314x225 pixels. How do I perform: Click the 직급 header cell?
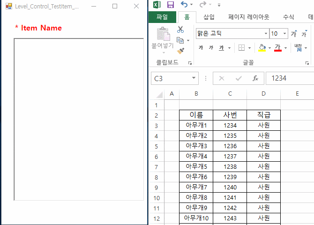(x=263, y=115)
